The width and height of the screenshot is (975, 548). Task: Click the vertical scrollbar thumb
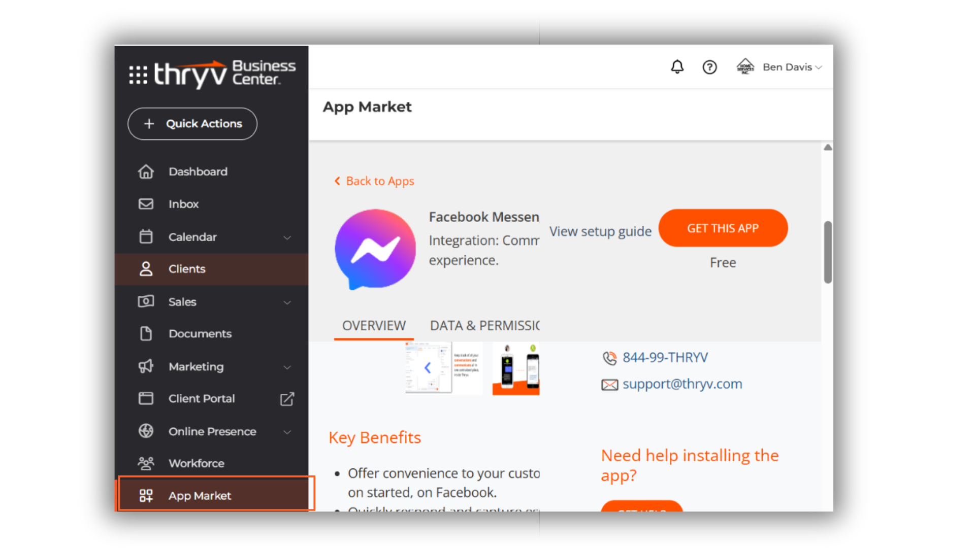828,252
